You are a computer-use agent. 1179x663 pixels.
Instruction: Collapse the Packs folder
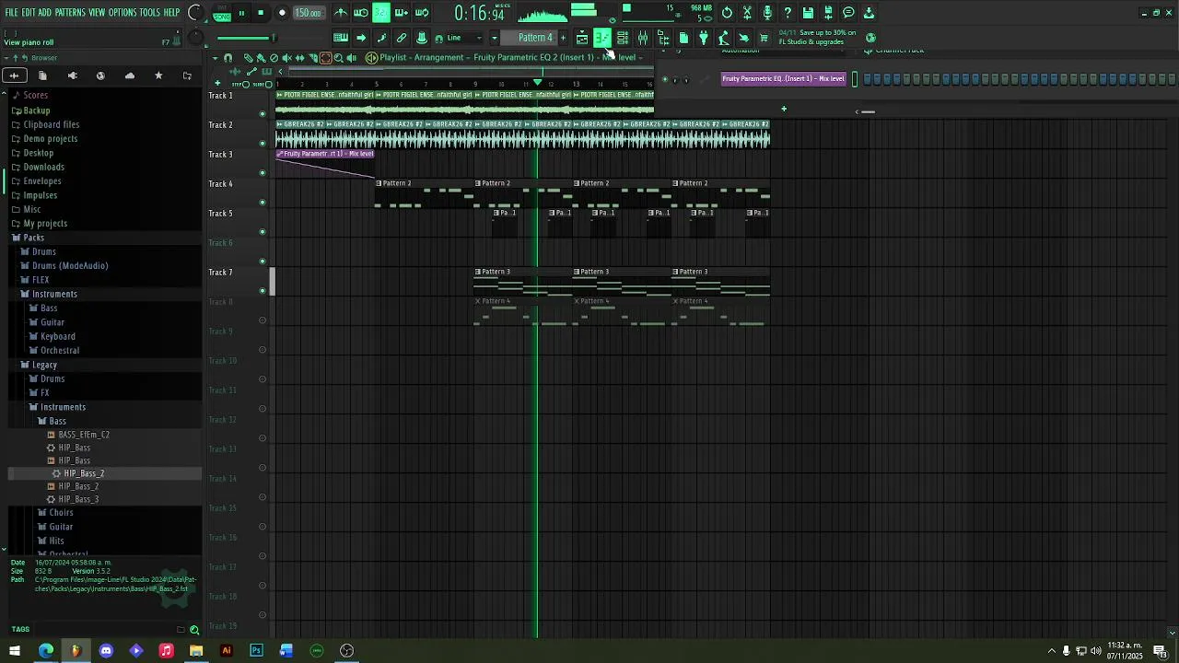[x=33, y=238]
